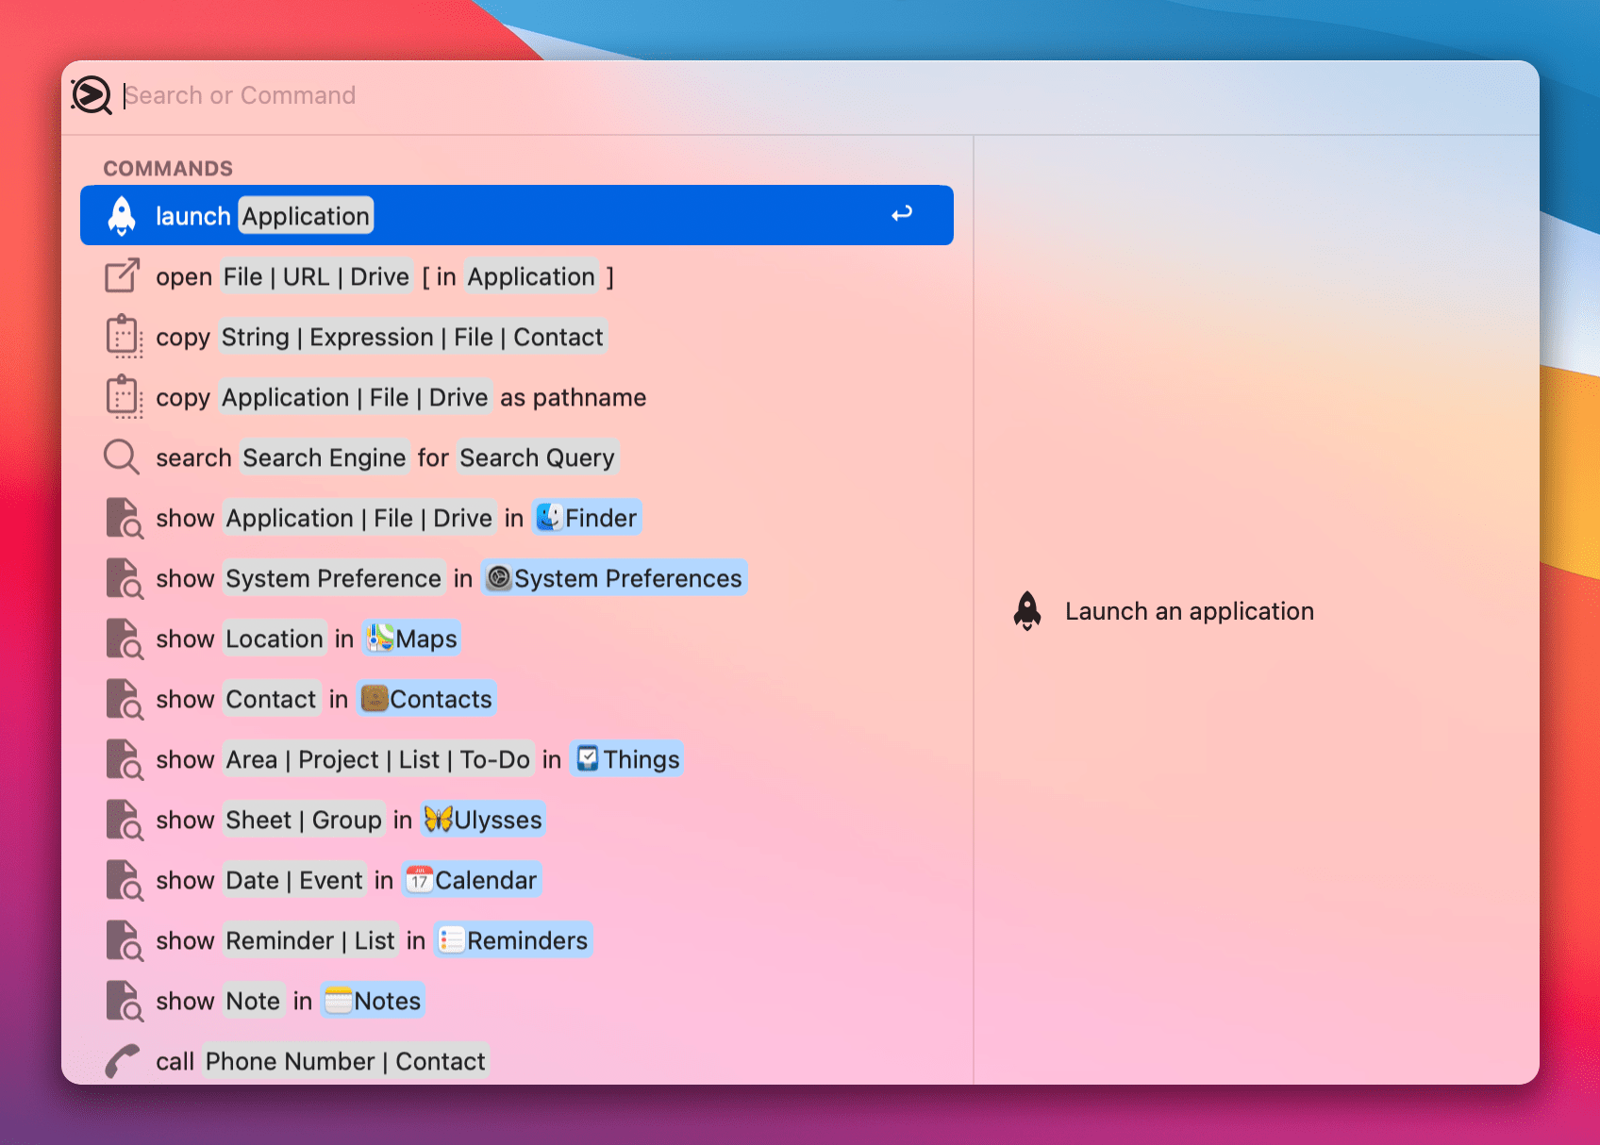
Task: Click the 'as pathname' text
Action: (573, 397)
